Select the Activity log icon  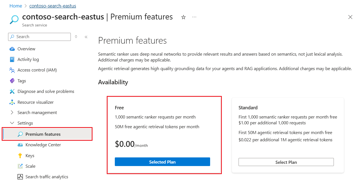pos(12,59)
